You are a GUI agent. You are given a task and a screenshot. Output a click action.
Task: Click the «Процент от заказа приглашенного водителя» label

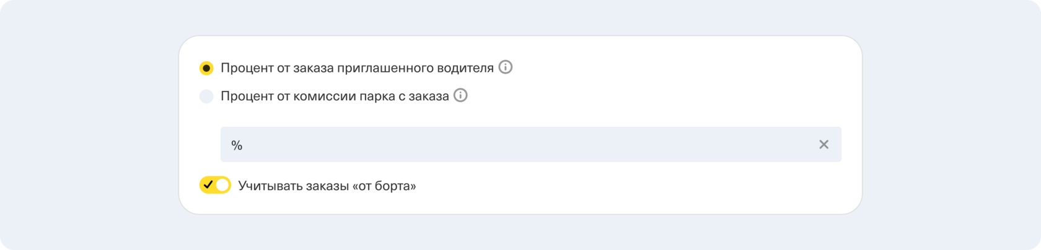tap(357, 68)
